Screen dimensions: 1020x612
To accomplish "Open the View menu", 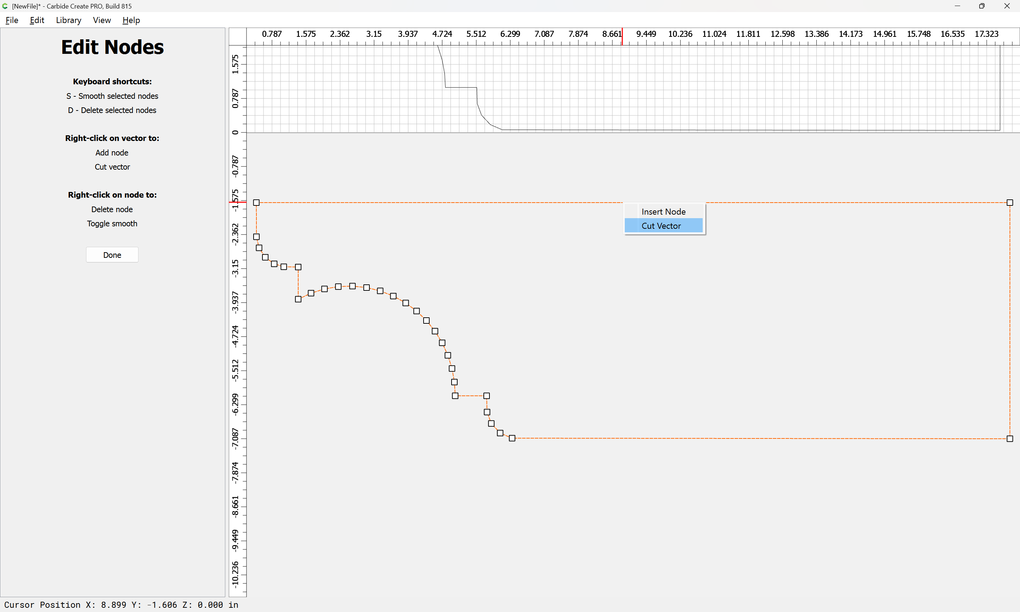I will coord(102,20).
